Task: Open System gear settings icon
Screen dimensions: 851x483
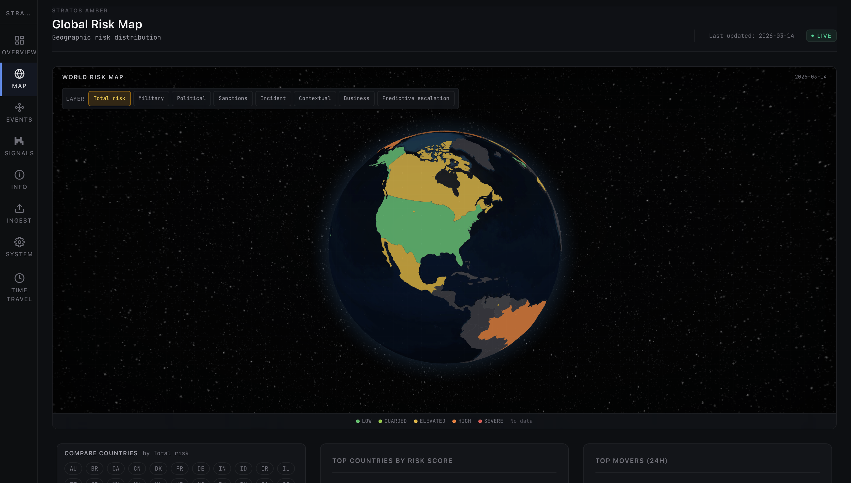Action: pos(19,242)
